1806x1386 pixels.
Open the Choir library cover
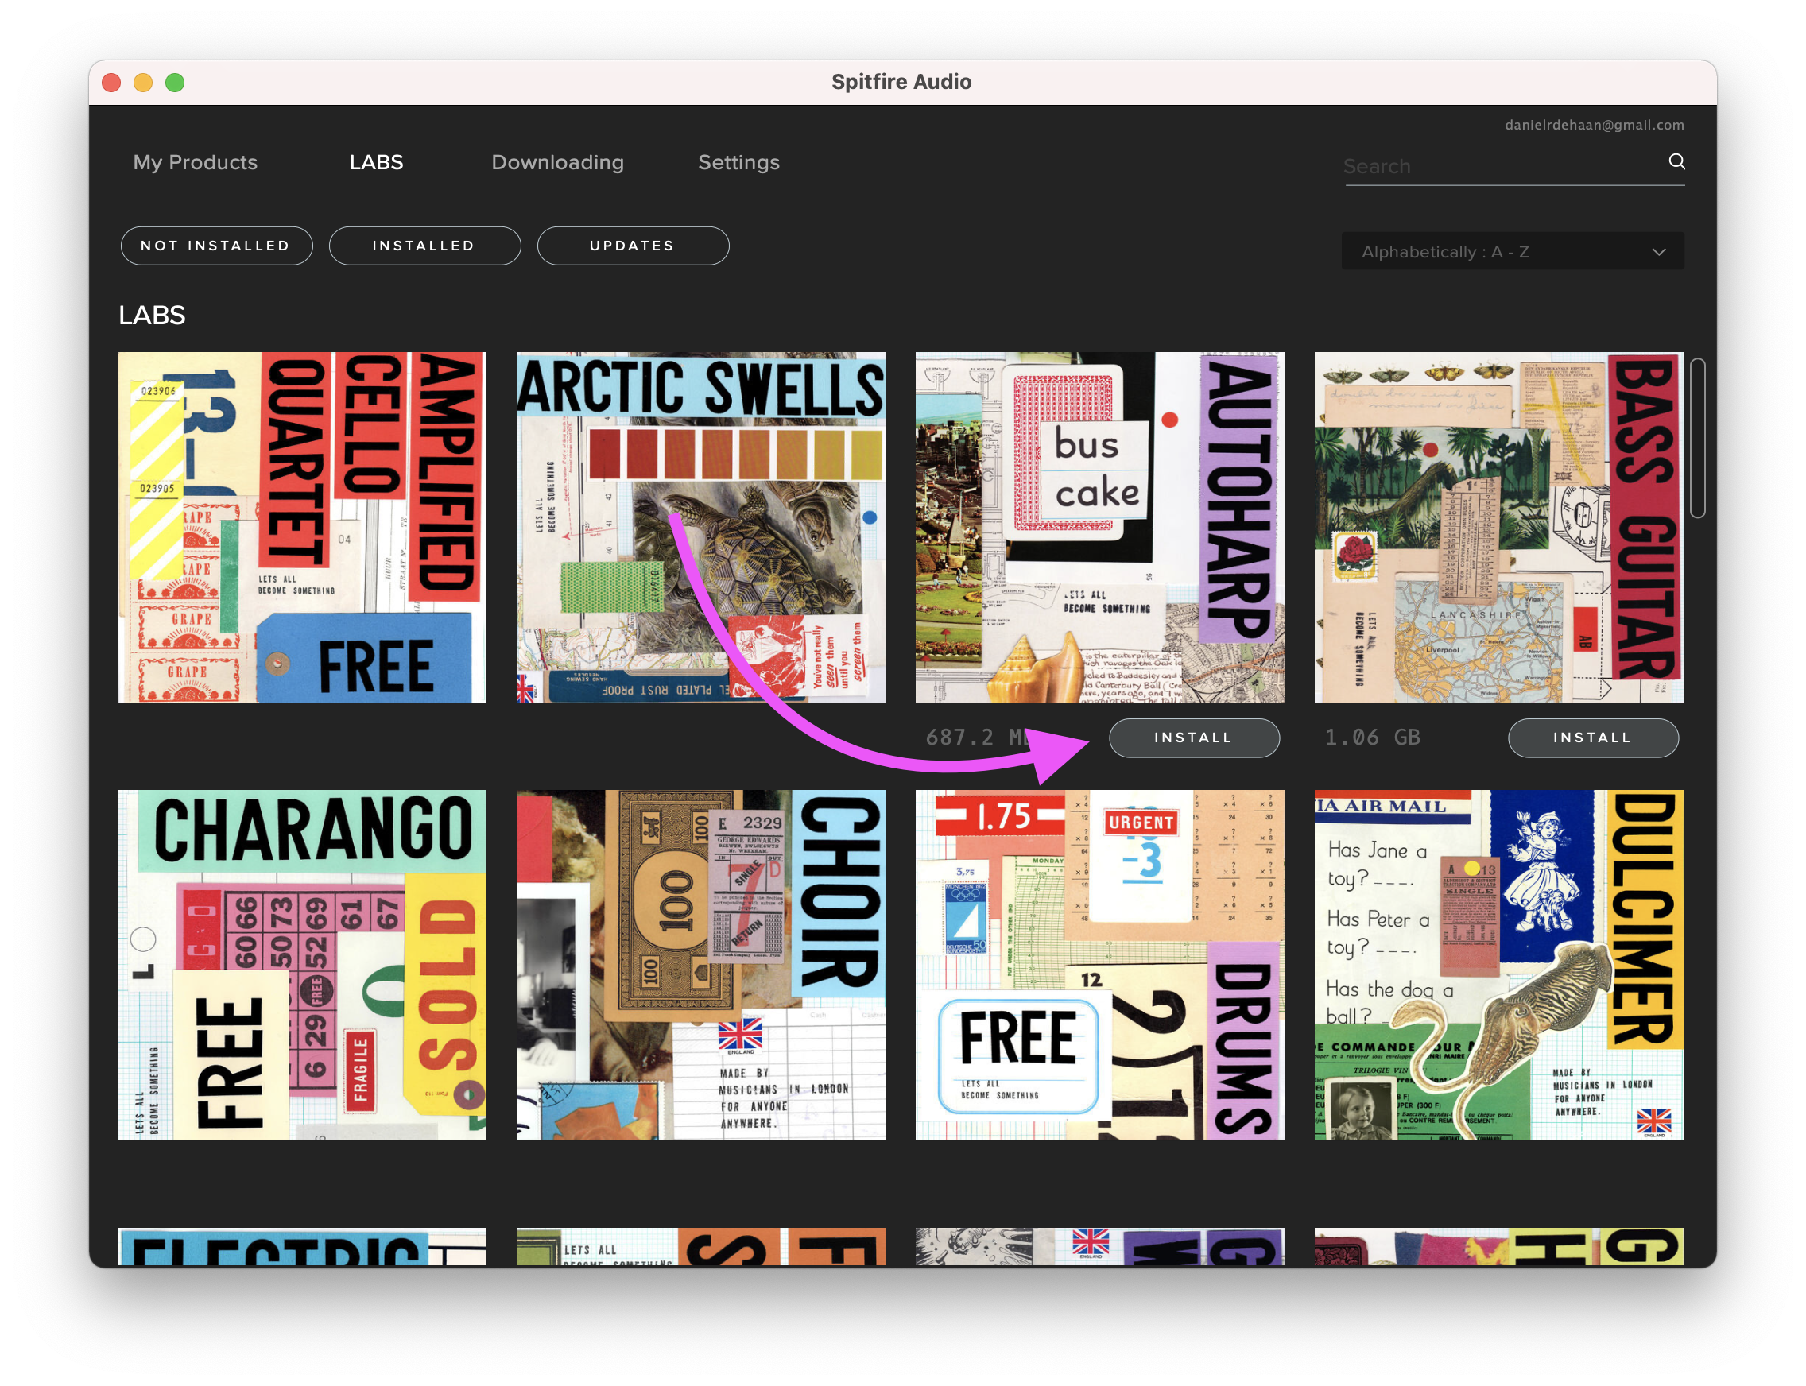click(x=700, y=965)
